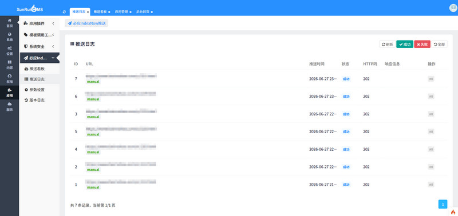Screen dimensions: 458x216
Task: Click the 状态 column header
Action: pyautogui.click(x=345, y=64)
